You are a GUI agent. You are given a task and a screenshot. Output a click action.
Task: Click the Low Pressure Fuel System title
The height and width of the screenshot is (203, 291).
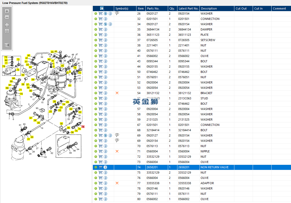35,3
